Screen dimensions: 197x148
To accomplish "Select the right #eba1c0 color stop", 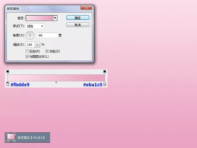I will (104, 84).
